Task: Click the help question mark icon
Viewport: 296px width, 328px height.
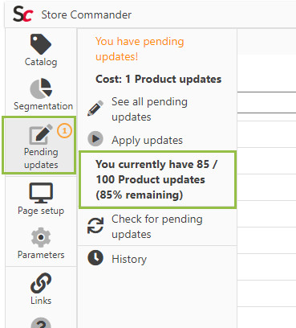Action: 41,323
